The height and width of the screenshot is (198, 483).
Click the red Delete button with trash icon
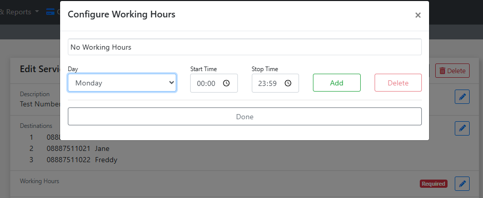click(452, 71)
